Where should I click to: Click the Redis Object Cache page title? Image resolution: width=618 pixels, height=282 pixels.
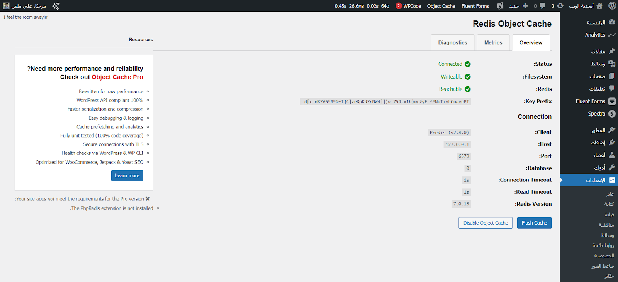click(x=512, y=24)
